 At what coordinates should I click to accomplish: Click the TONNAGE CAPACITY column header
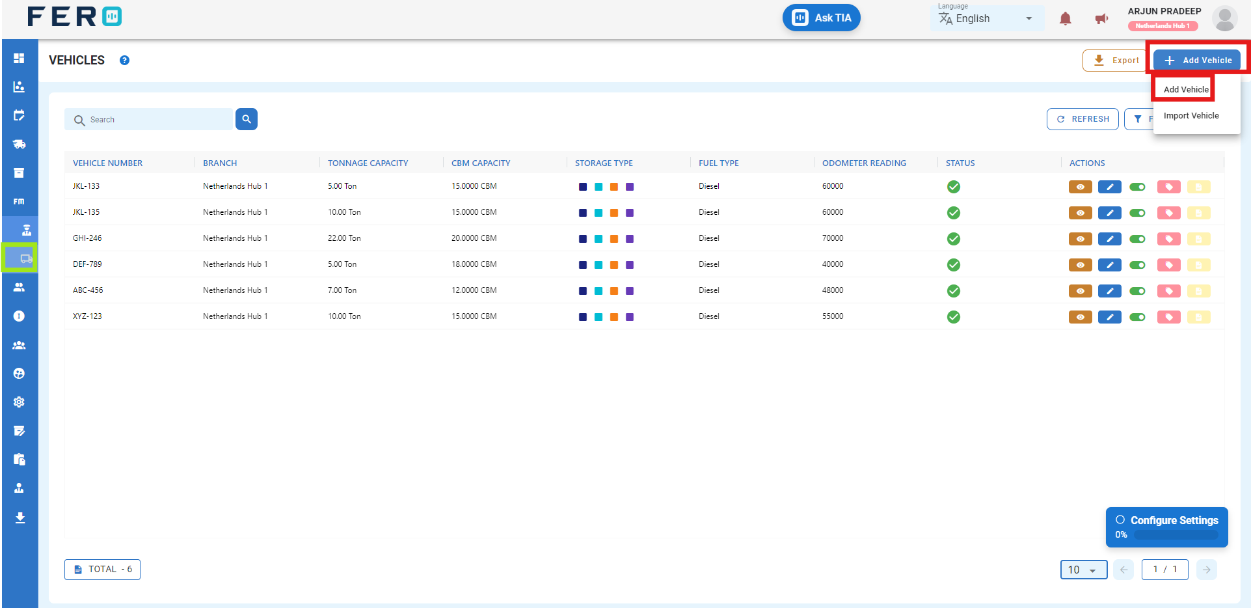coord(368,163)
